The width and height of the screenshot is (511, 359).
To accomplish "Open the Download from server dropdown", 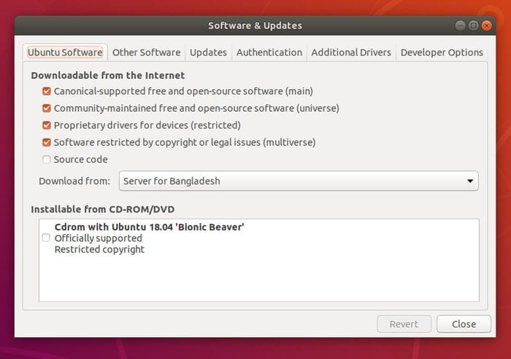I will pos(299,181).
